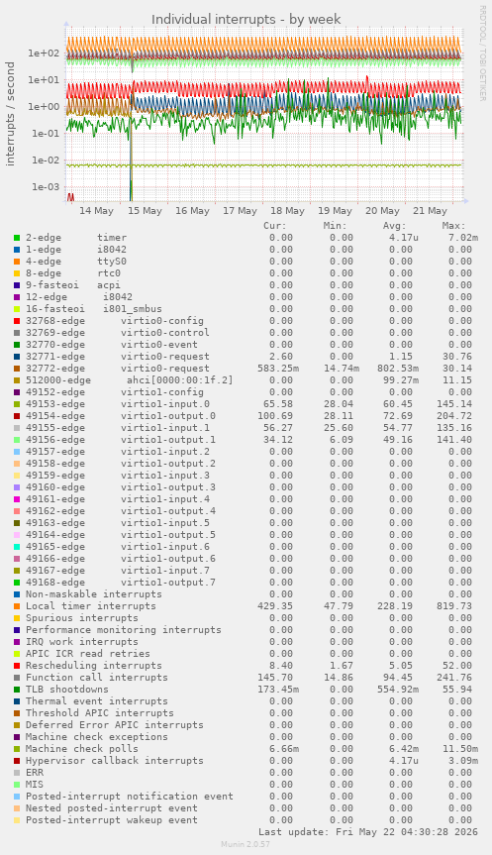This screenshot has height=855, width=492.
Task: Click the orange Local timer interrupts swatch
Action: 17,605
